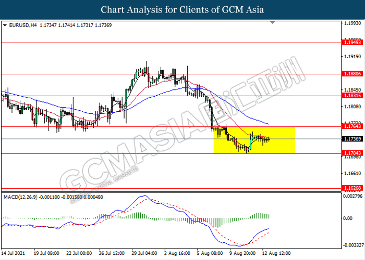Click the Chart Analysis for Clients header

coord(182,10)
